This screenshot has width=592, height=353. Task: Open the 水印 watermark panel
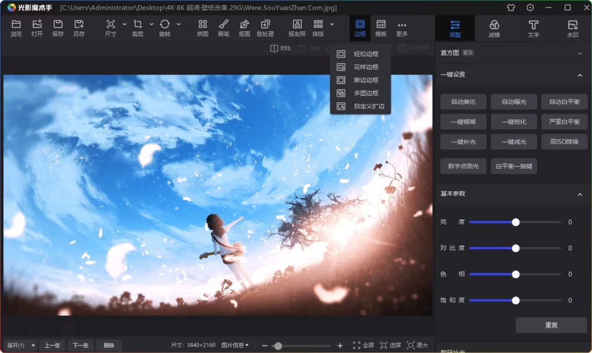point(572,28)
